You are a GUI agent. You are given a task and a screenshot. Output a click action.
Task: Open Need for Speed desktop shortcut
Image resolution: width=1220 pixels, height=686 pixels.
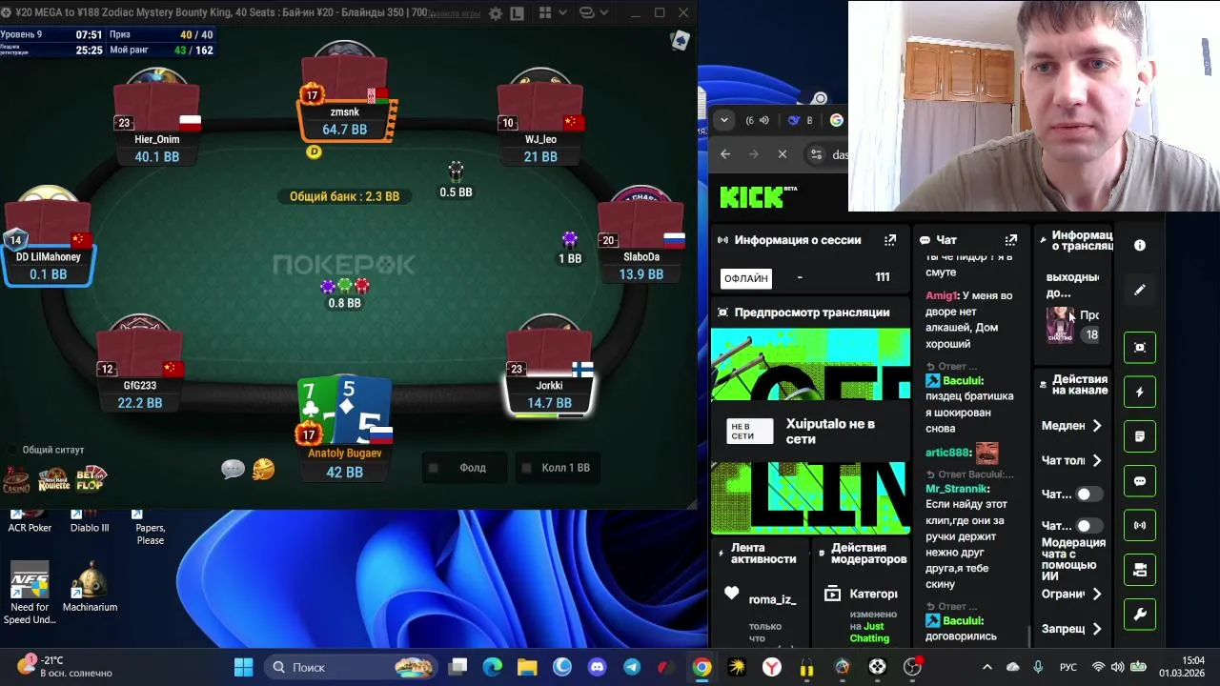click(30, 594)
